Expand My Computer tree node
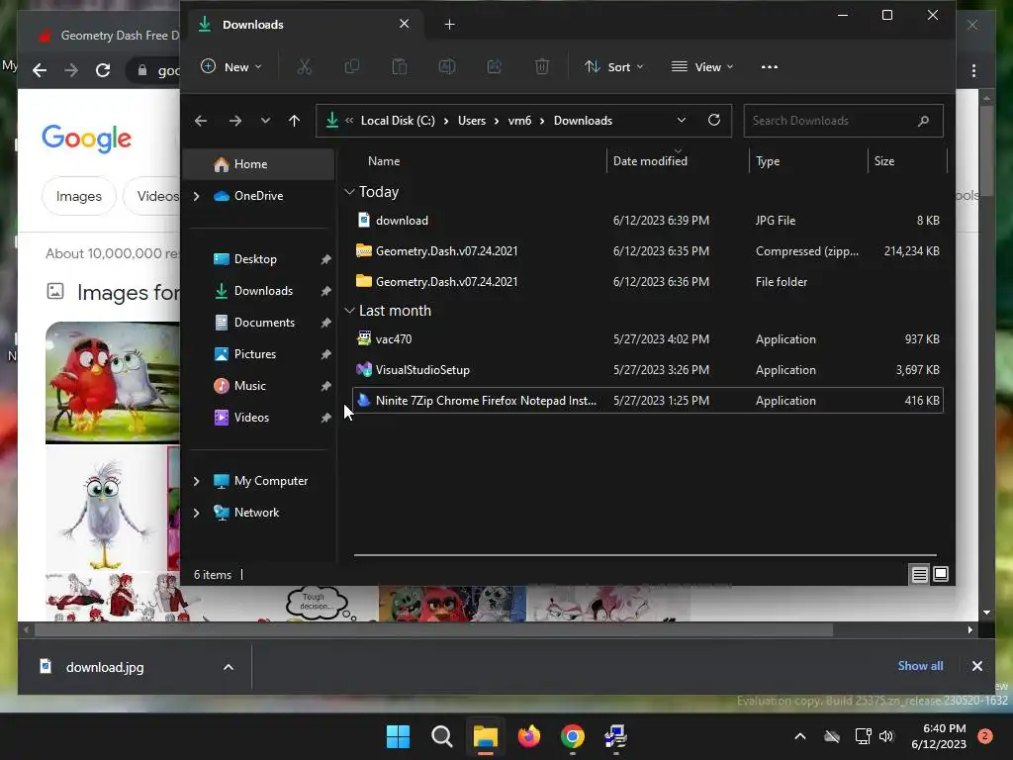Image resolution: width=1013 pixels, height=760 pixels. click(x=197, y=481)
